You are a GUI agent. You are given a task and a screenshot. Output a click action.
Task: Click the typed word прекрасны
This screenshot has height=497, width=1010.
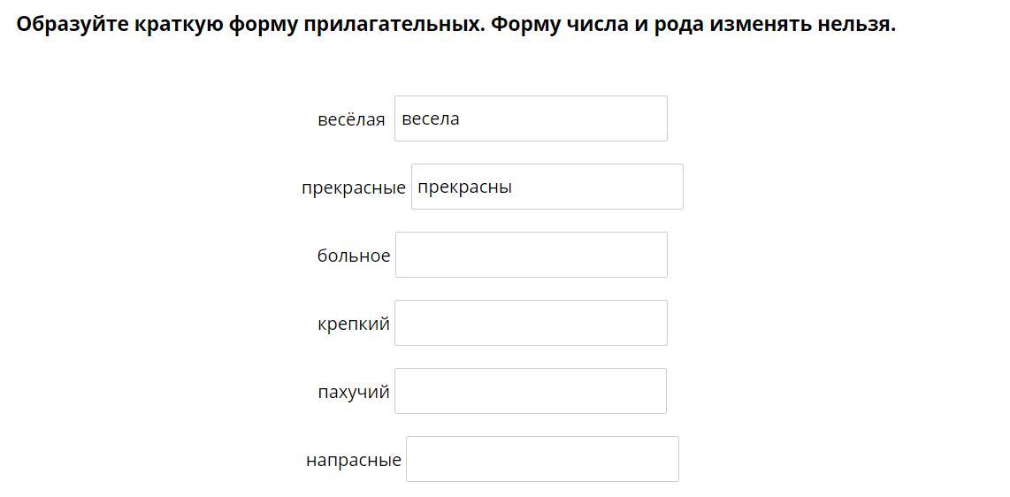465,187
